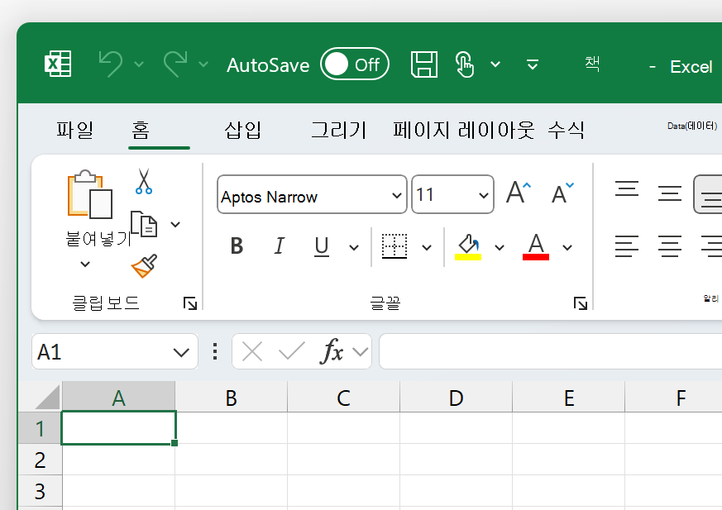This screenshot has height=510, width=722.
Task: Select column E header
Action: coord(569,397)
